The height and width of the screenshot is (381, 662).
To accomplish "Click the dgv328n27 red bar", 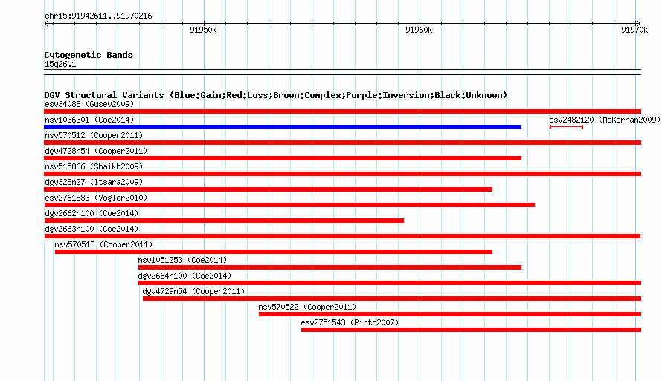I will coord(268,189).
